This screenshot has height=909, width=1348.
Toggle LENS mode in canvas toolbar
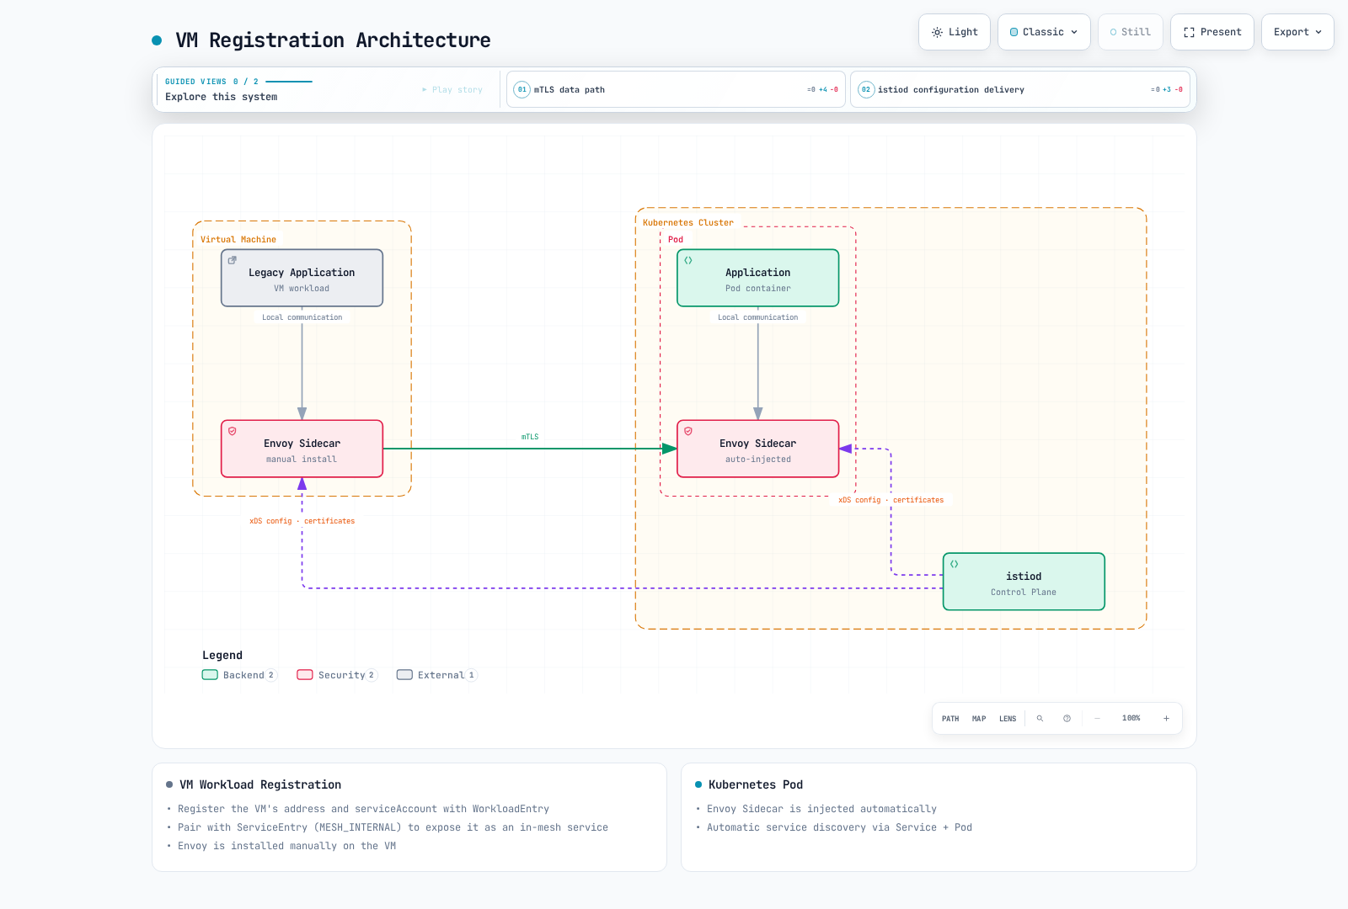point(1008,719)
